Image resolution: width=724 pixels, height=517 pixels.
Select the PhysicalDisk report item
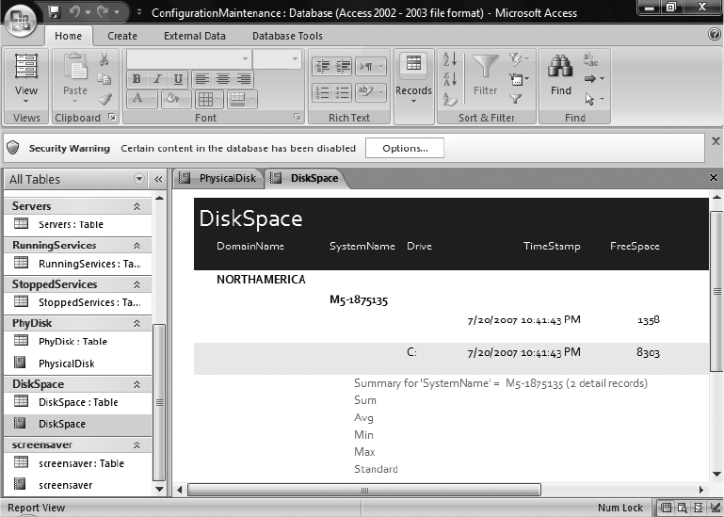(x=77, y=364)
